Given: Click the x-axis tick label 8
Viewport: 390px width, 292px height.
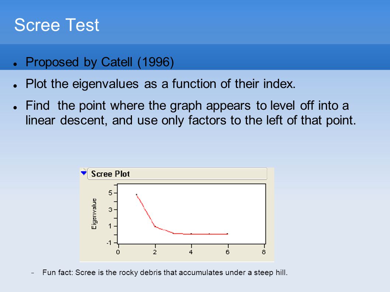Looking at the screenshot, I should 264,252.
